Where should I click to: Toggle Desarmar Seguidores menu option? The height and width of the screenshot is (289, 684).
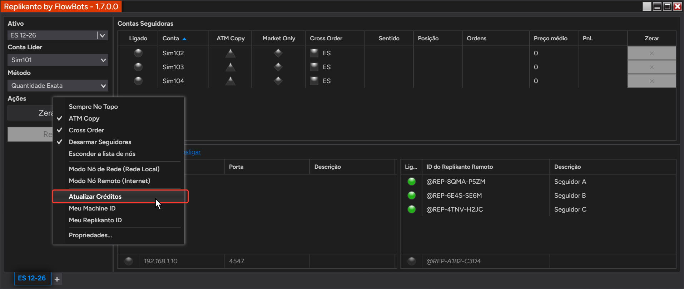118,142
